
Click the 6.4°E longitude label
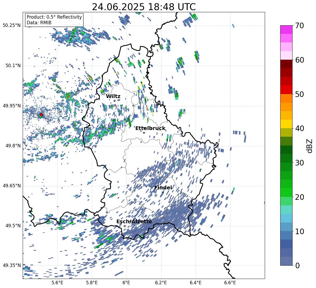tap(195, 283)
